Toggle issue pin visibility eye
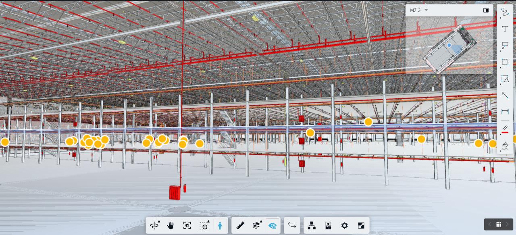516x235 pixels. click(x=273, y=226)
